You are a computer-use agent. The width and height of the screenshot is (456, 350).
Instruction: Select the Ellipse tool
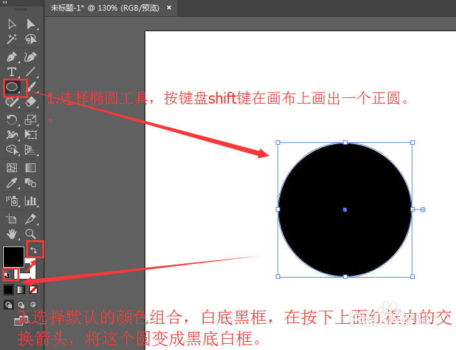click(12, 87)
